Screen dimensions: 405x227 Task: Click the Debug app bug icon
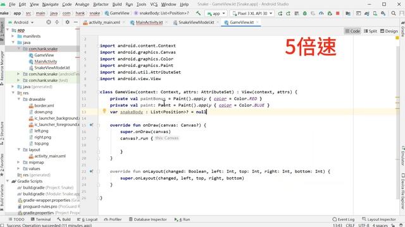point(305,13)
